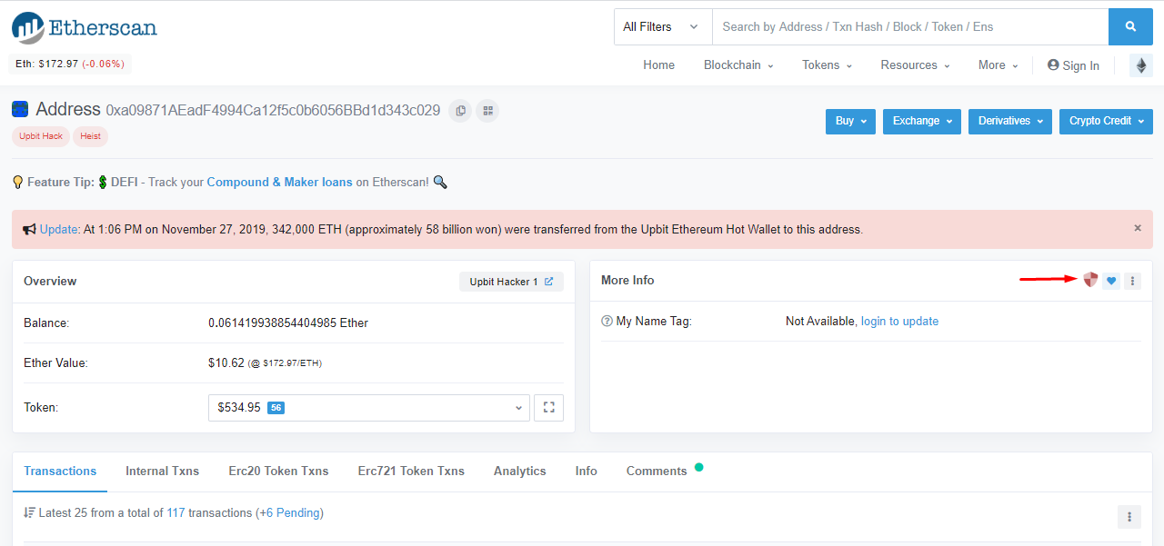Switch to the Internal Txns tab
This screenshot has width=1164, height=546.
point(162,471)
